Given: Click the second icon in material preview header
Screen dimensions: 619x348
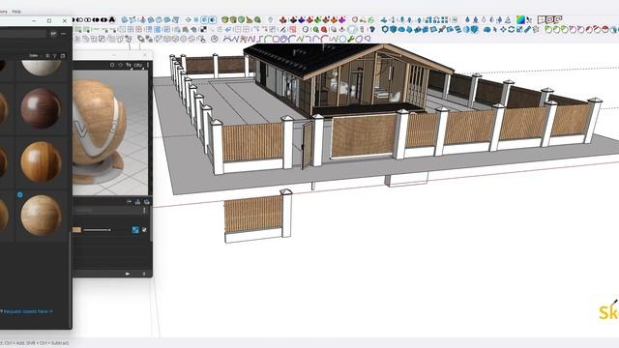Looking at the screenshot, I should coord(120,65).
